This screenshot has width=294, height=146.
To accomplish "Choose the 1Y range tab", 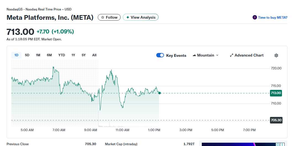I will tap(73, 55).
